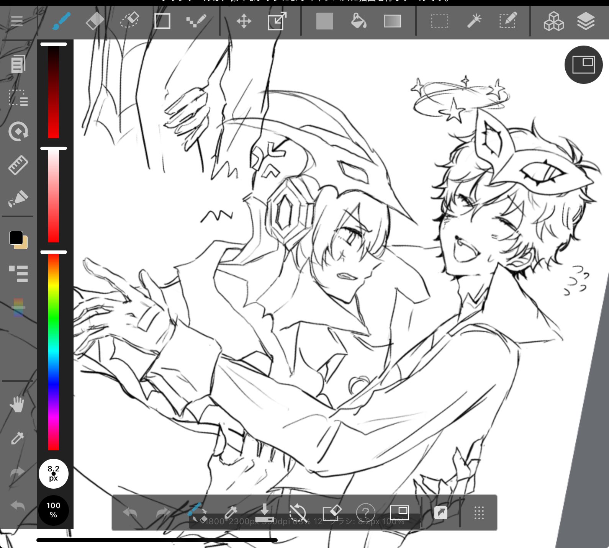Open the canvas rotate sidebar option
The height and width of the screenshot is (548, 609).
click(x=18, y=132)
